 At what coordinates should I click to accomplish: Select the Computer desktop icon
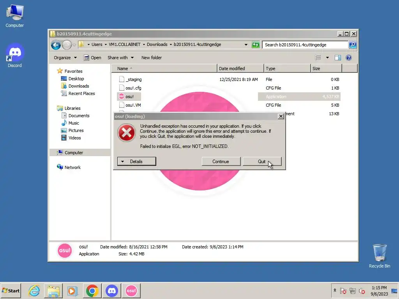14,16
